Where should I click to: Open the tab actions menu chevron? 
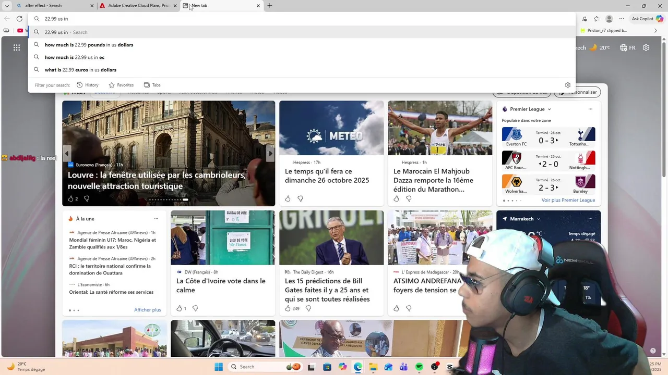(7, 6)
